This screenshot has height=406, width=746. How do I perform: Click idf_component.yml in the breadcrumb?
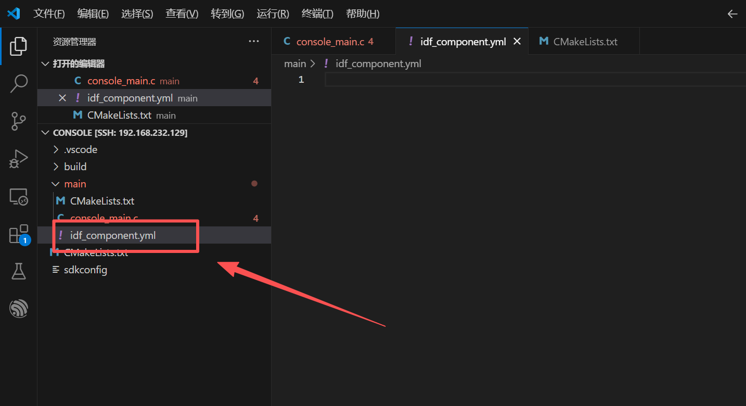click(x=378, y=64)
